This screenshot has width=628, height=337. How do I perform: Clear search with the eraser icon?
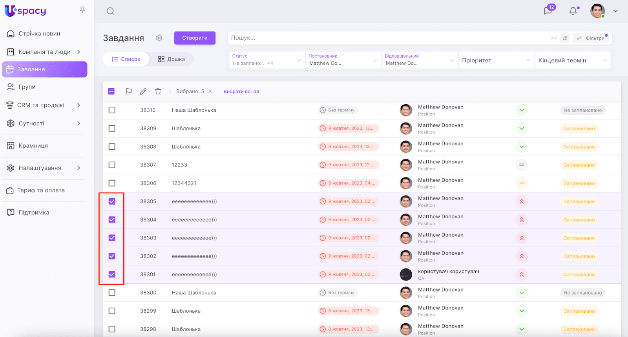[565, 38]
